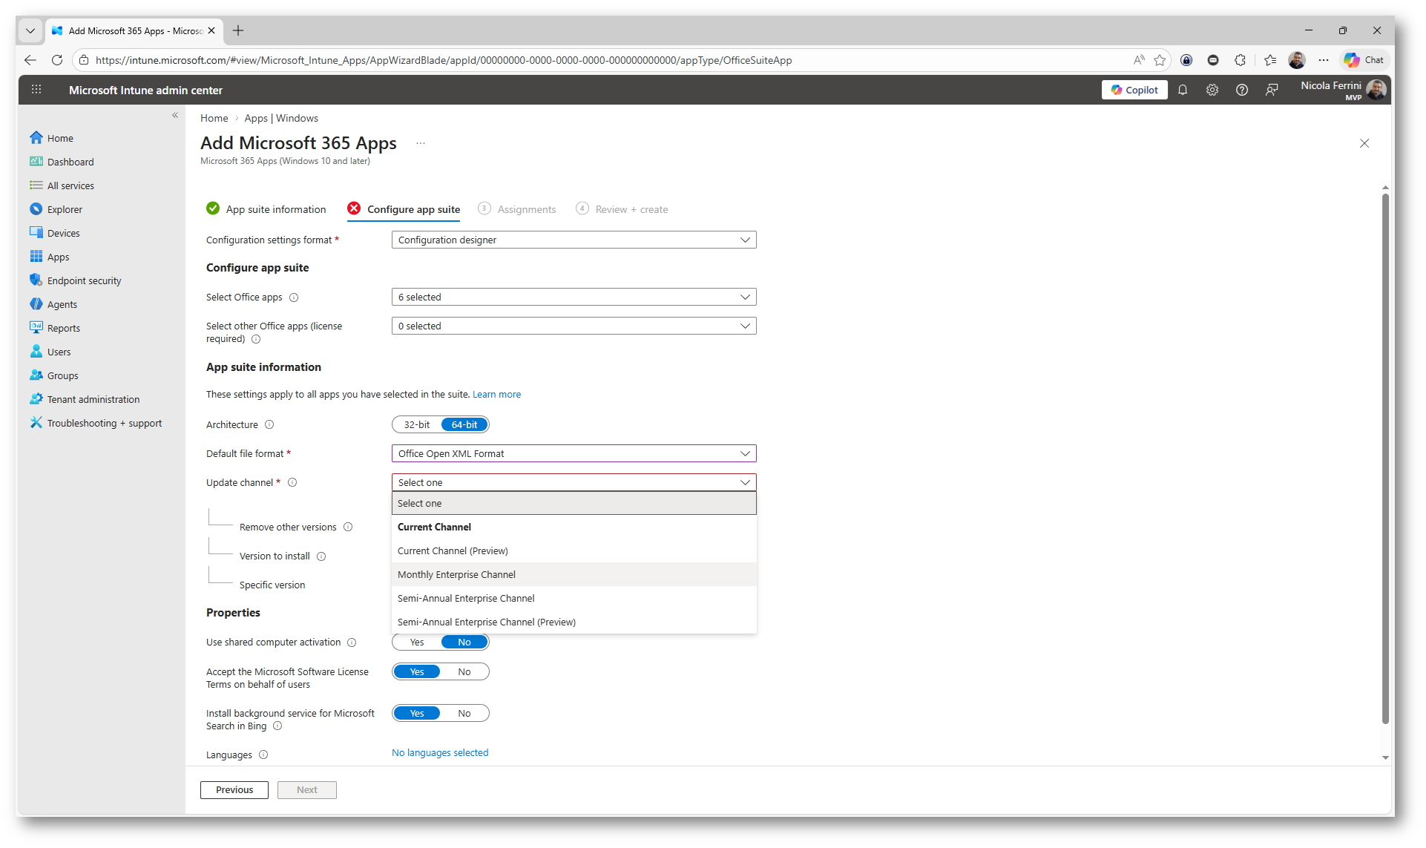Click the help question mark icon

click(x=1241, y=90)
